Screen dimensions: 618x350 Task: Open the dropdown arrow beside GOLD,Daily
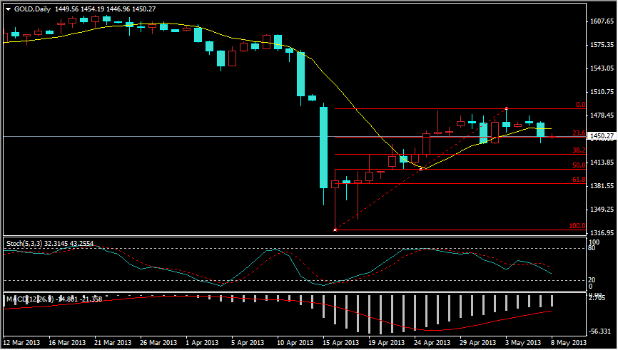coord(8,9)
